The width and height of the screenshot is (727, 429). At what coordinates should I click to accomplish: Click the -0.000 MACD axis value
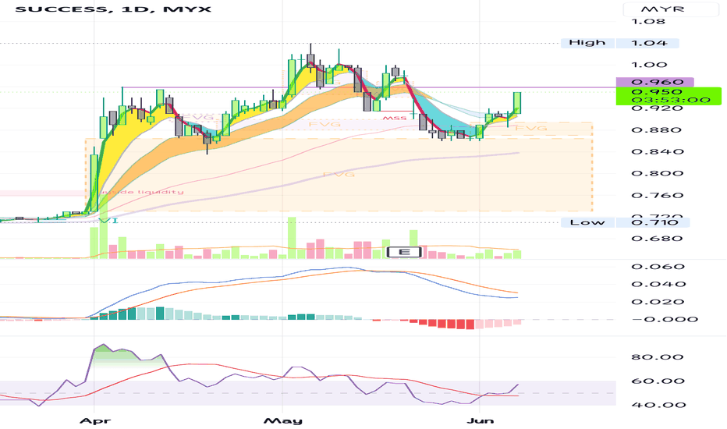665,320
